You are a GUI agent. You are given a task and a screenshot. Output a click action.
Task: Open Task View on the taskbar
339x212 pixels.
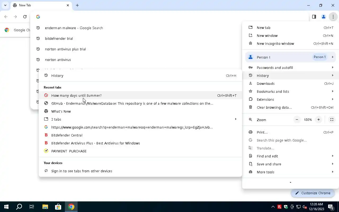[32, 207]
